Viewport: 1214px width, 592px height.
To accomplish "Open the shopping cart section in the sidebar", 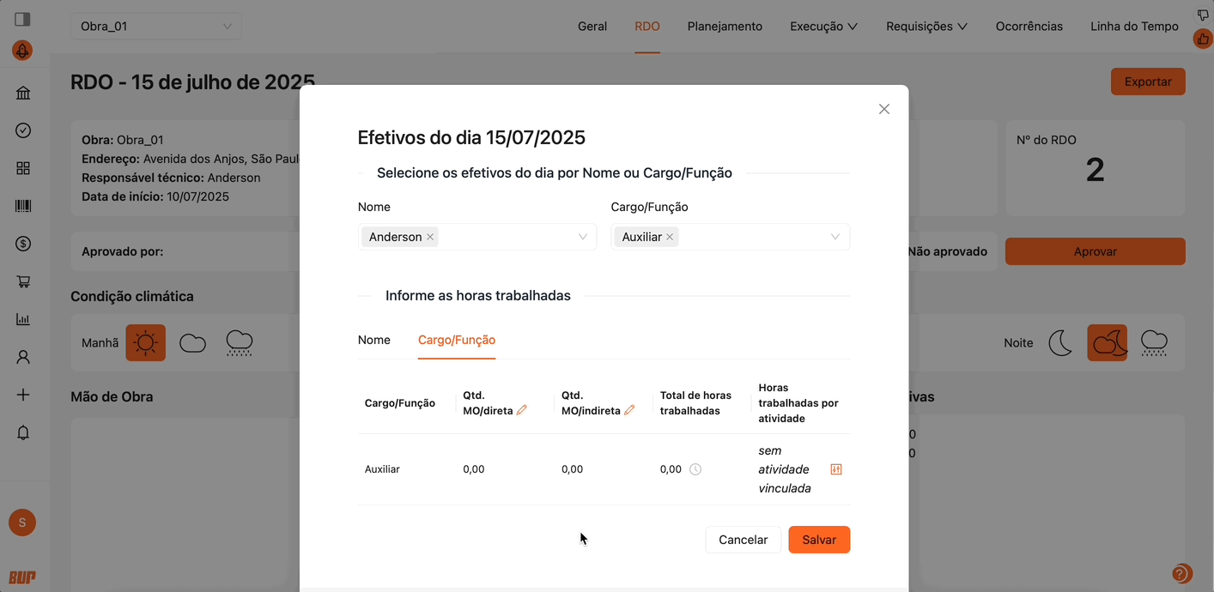I will [x=22, y=281].
